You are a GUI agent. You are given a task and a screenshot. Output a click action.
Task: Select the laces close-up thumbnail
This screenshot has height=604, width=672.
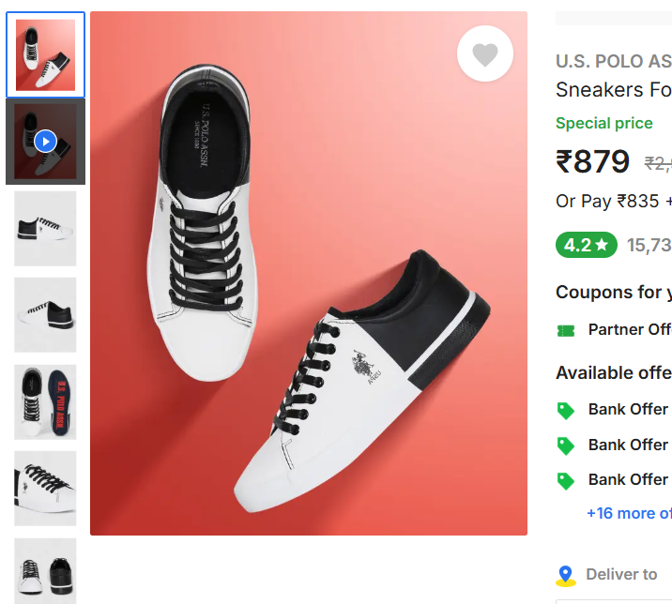45,488
